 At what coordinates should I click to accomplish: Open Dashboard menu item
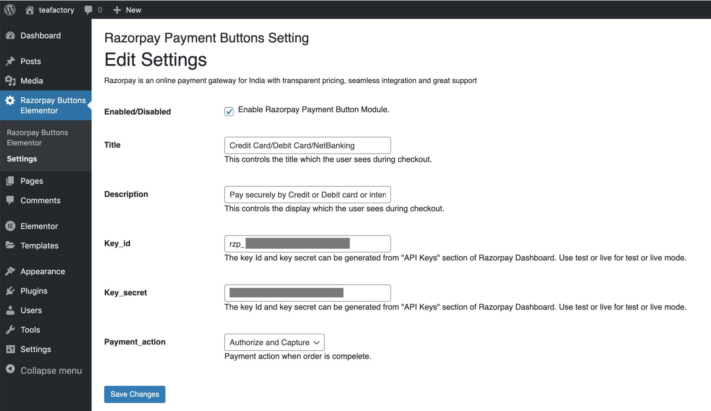click(x=46, y=36)
